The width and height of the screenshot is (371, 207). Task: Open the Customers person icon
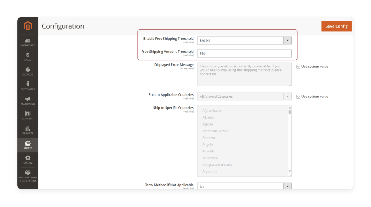click(28, 85)
